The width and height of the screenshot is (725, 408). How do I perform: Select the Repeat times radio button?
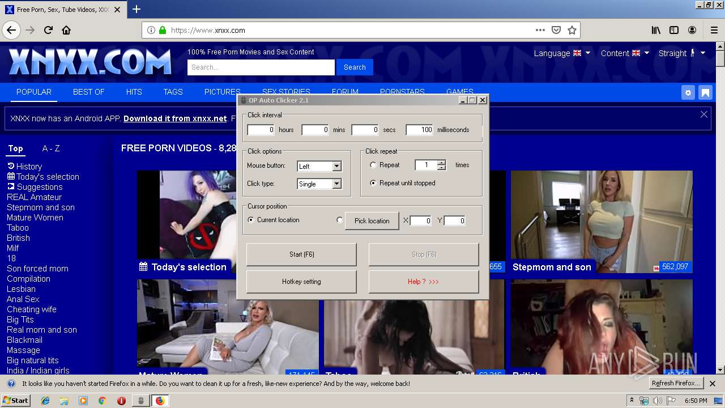[373, 165]
